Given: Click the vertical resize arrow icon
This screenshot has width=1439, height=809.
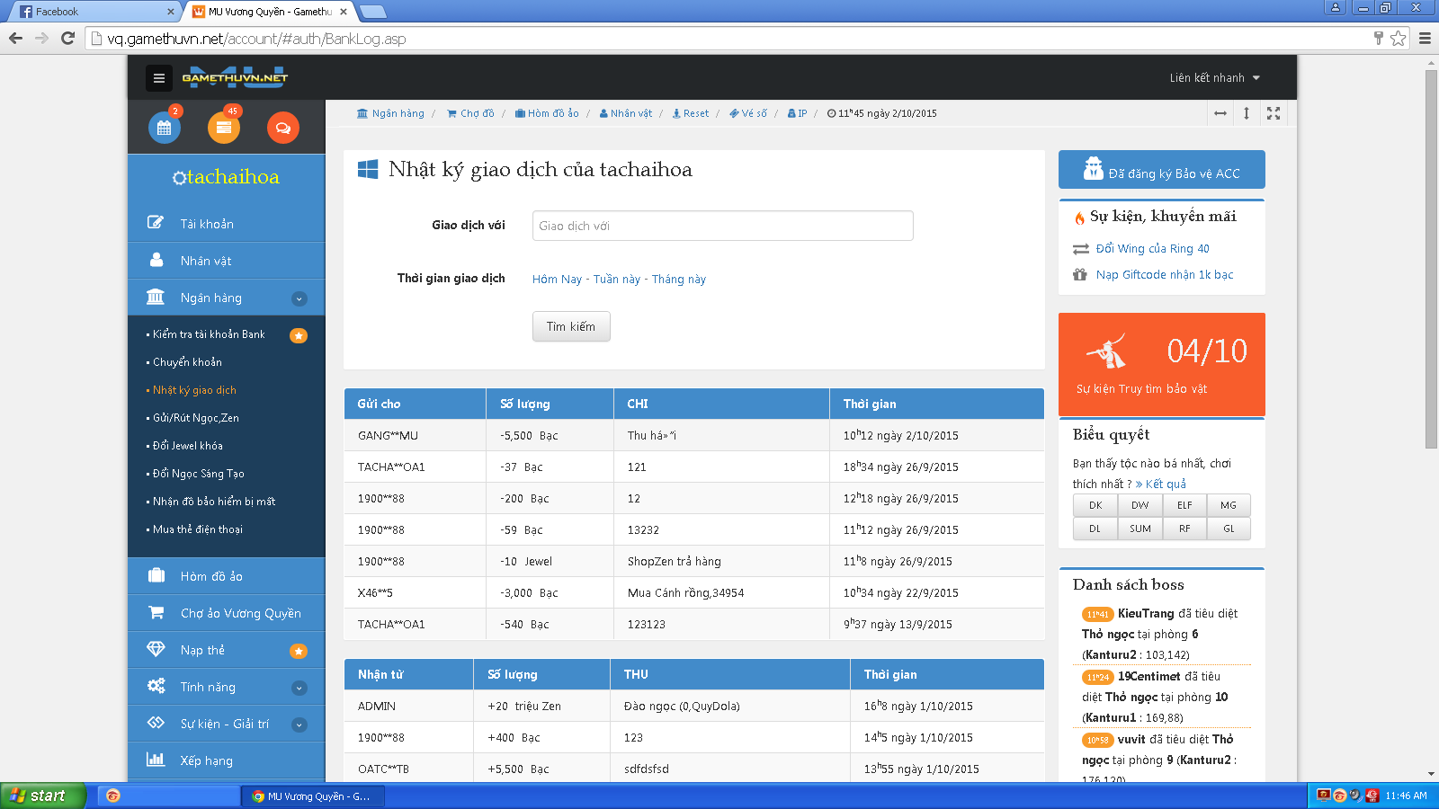Looking at the screenshot, I should pos(1247,113).
